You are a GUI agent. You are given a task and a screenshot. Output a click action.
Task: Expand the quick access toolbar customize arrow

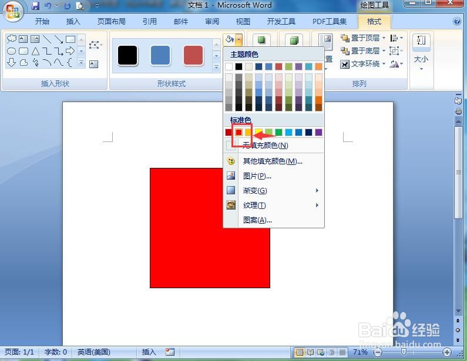click(x=97, y=6)
